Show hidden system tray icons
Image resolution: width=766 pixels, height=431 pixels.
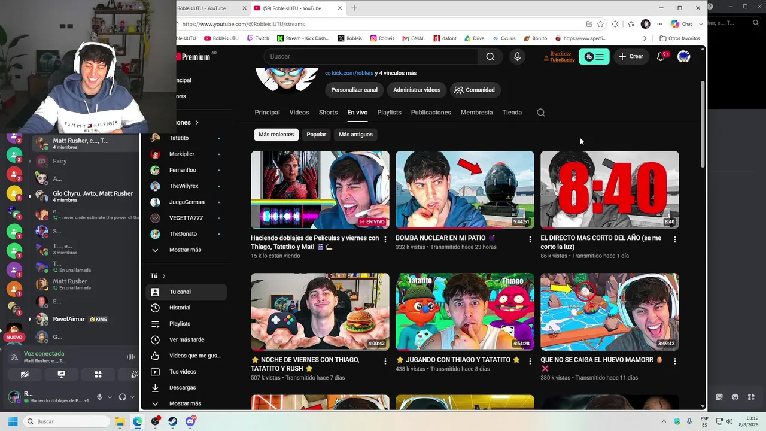(x=663, y=421)
